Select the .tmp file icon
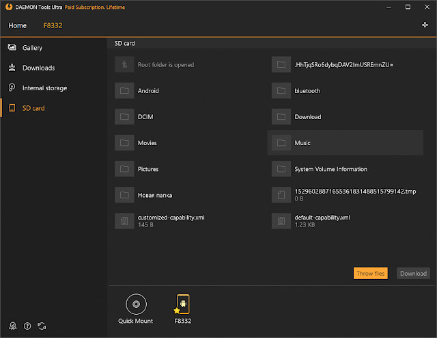The image size is (437, 338). coord(281,195)
